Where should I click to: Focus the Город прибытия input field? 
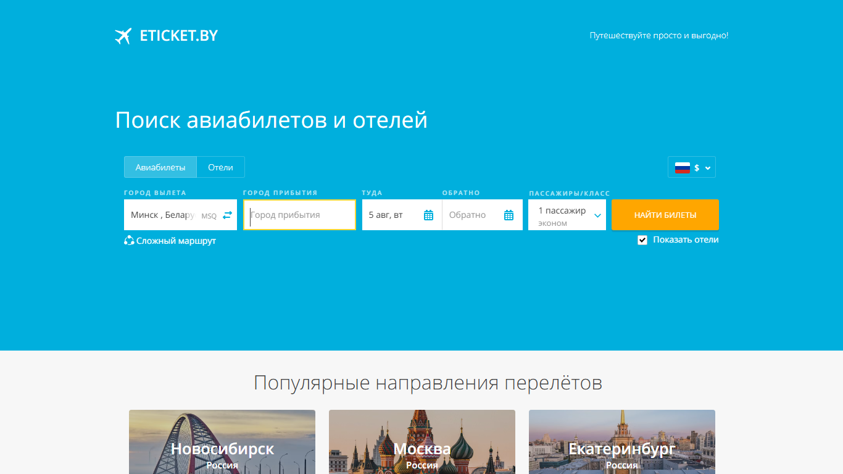299,215
